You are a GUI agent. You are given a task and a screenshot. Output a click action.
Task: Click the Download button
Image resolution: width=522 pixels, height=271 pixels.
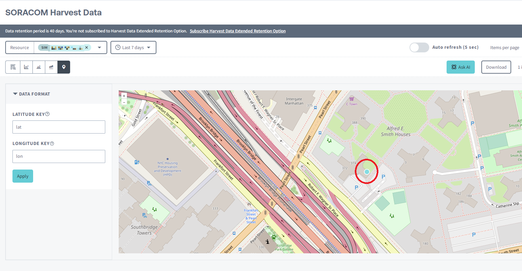pyautogui.click(x=496, y=67)
